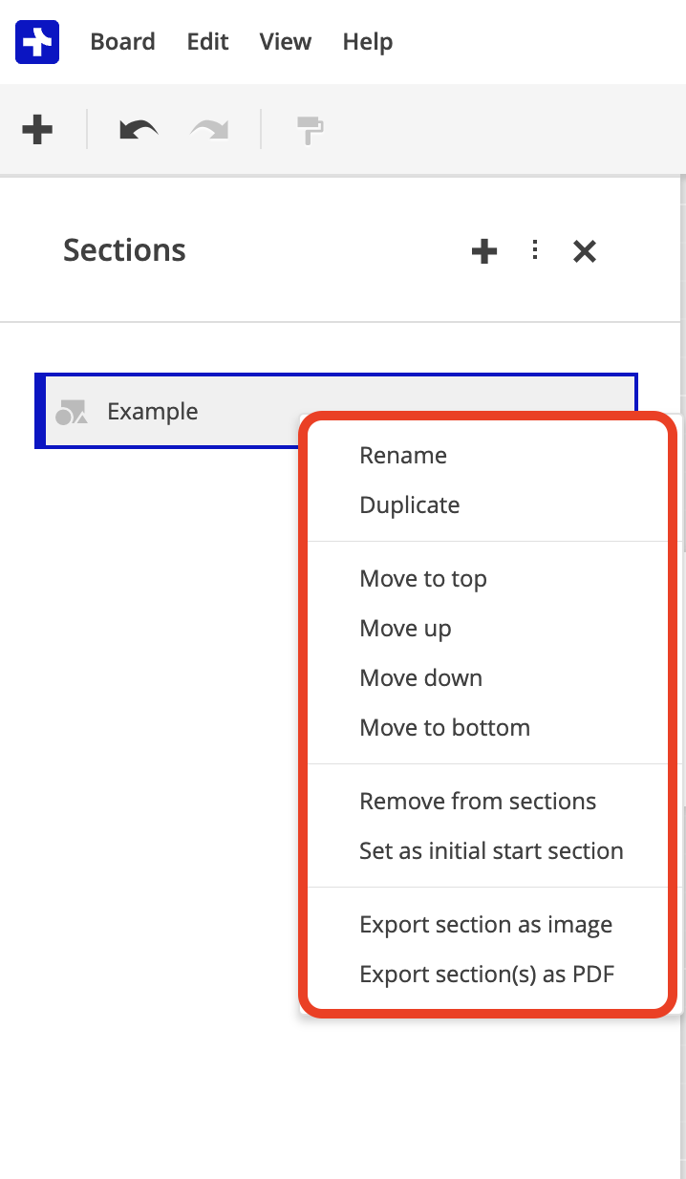The width and height of the screenshot is (686, 1179).
Task: Open the View menu
Action: coord(285,42)
